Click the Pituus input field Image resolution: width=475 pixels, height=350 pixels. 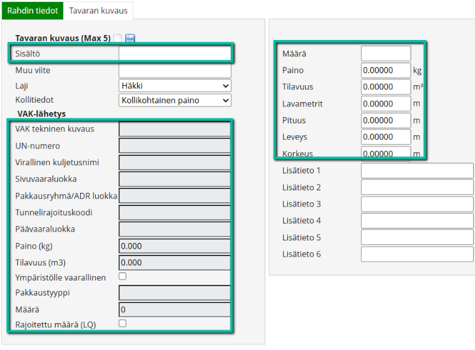(x=386, y=120)
